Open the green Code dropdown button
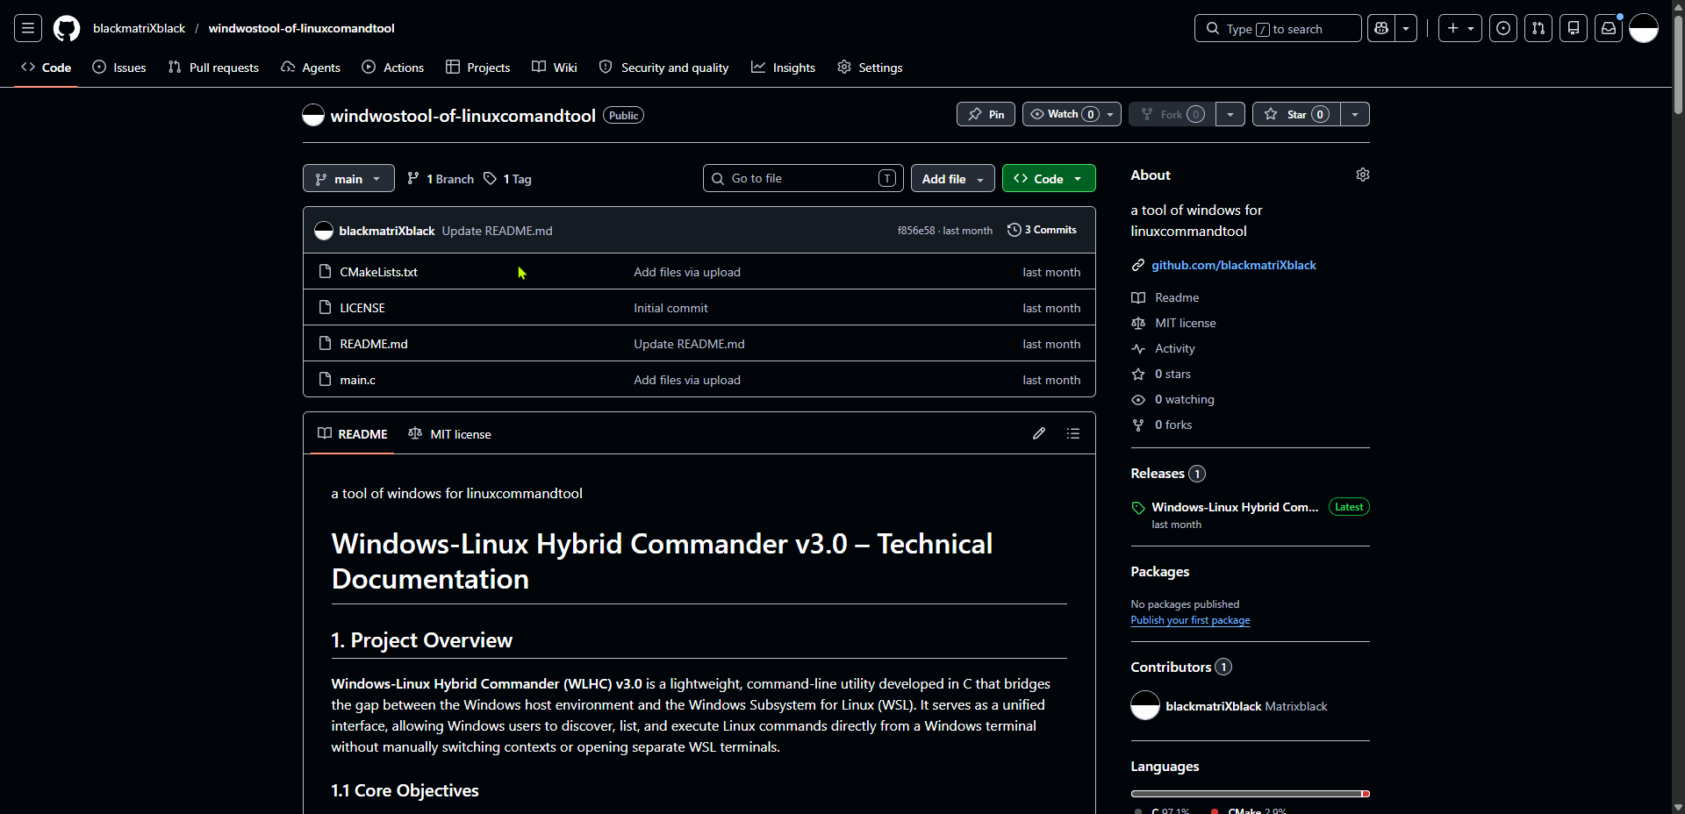Viewport: 1685px width, 814px height. coord(1049,178)
